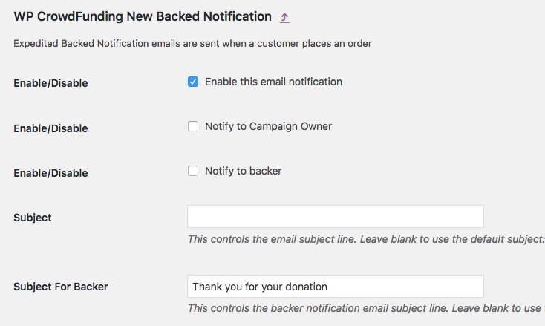Click Enable/Disable label beside Campaign Owner option
The width and height of the screenshot is (545, 326).
pos(50,128)
